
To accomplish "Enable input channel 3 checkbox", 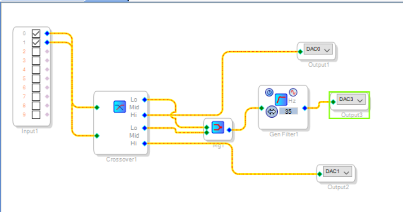I will point(36,61).
